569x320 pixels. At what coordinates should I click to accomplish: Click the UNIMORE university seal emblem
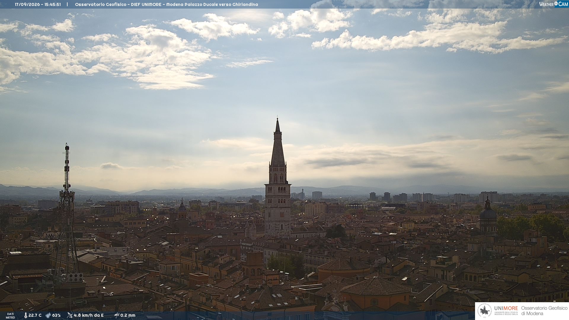(x=485, y=311)
